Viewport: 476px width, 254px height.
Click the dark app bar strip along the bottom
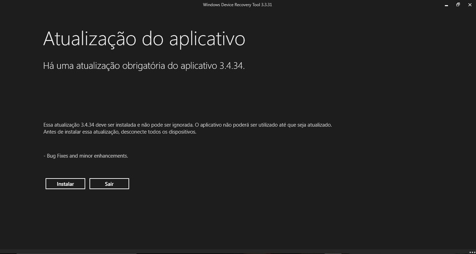coord(238,252)
